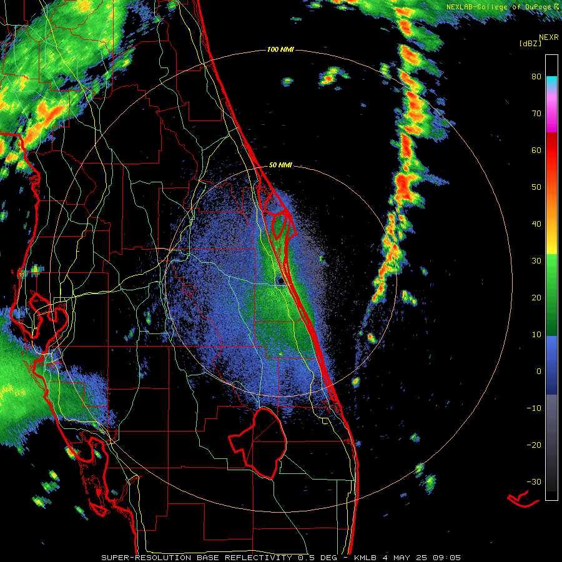Image resolution: width=562 pixels, height=562 pixels.
Task: Click the 70 value on dBZ scale
Action: 536,114
